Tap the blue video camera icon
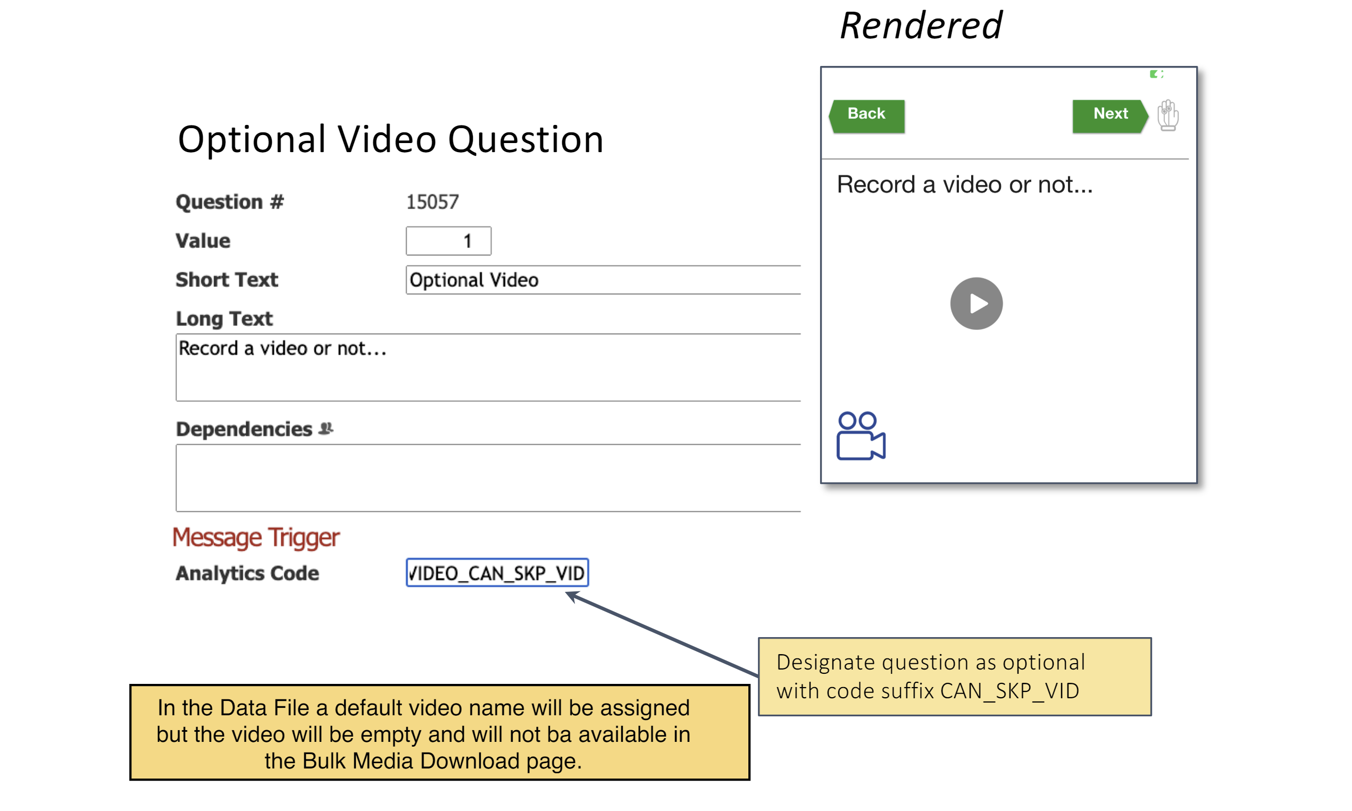Image resolution: width=1352 pixels, height=811 pixels. pyautogui.click(x=860, y=436)
